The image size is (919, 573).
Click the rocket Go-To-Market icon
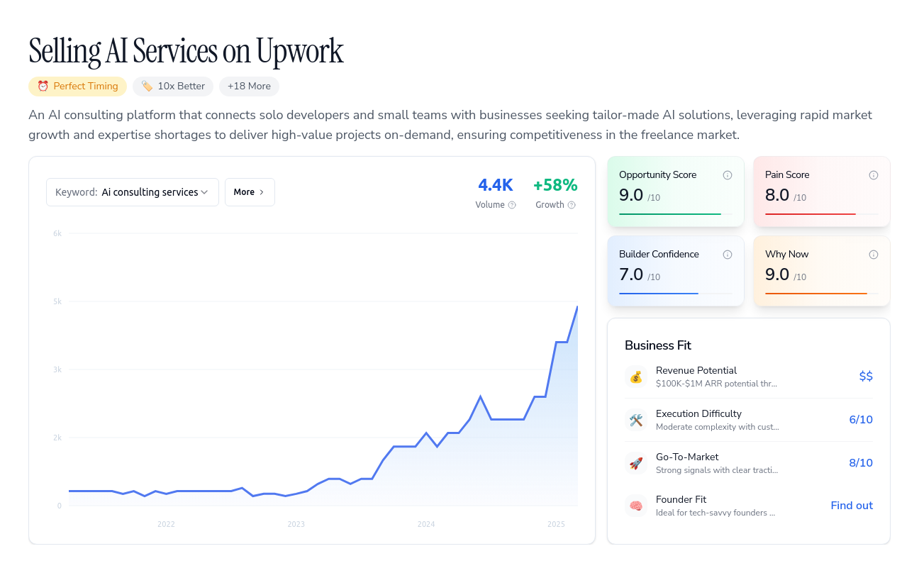click(636, 463)
